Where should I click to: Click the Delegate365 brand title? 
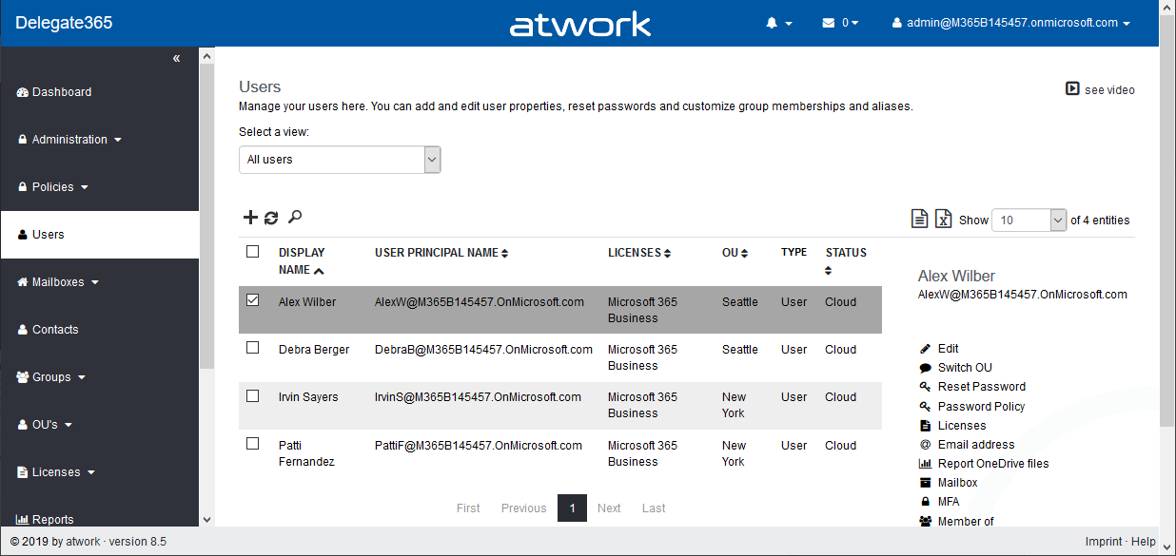click(x=64, y=23)
